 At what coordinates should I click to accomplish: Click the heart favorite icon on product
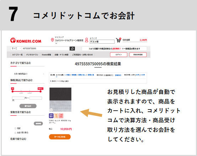point(51,110)
